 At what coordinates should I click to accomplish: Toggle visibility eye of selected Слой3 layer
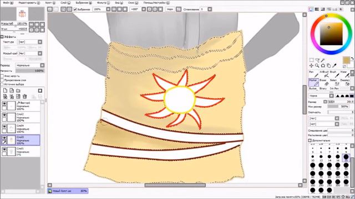(x=4, y=138)
